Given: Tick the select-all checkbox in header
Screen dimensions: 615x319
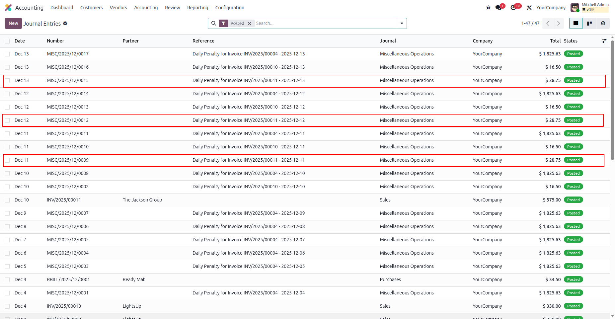Looking at the screenshot, I should 7,41.
